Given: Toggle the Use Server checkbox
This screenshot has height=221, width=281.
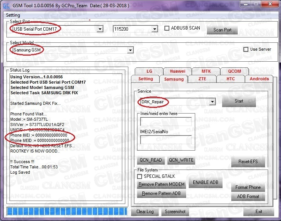Looking at the screenshot, I should [x=246, y=49].
